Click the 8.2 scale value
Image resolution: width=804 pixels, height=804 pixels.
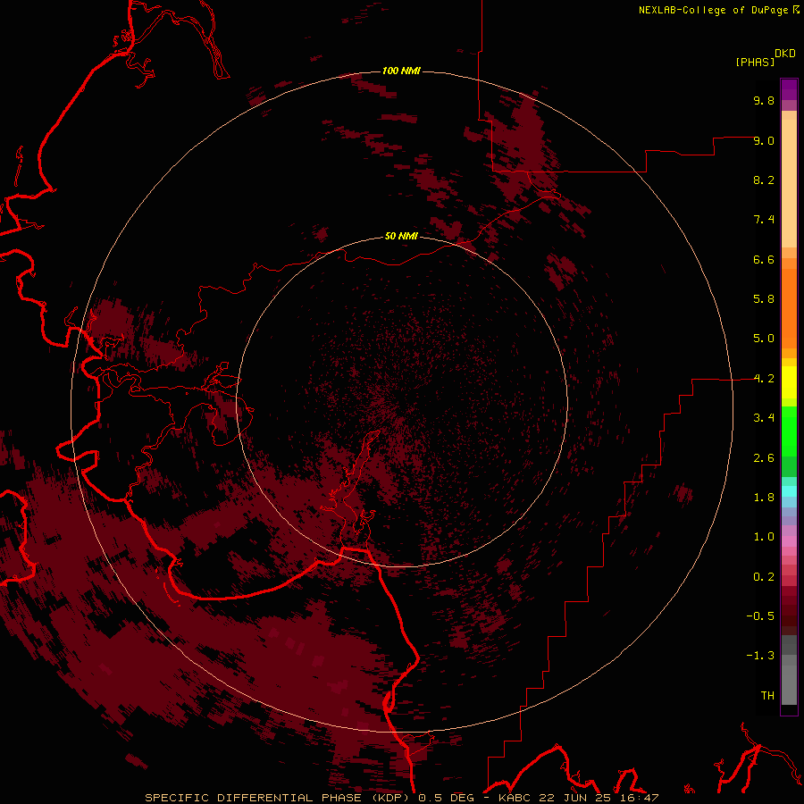click(x=764, y=180)
